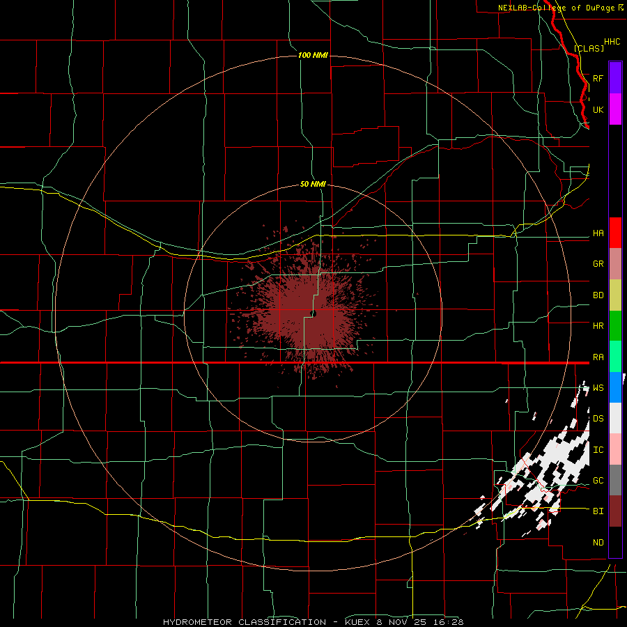Click the DS white legend swatch
The width and height of the screenshot is (627, 627).
coord(615,418)
